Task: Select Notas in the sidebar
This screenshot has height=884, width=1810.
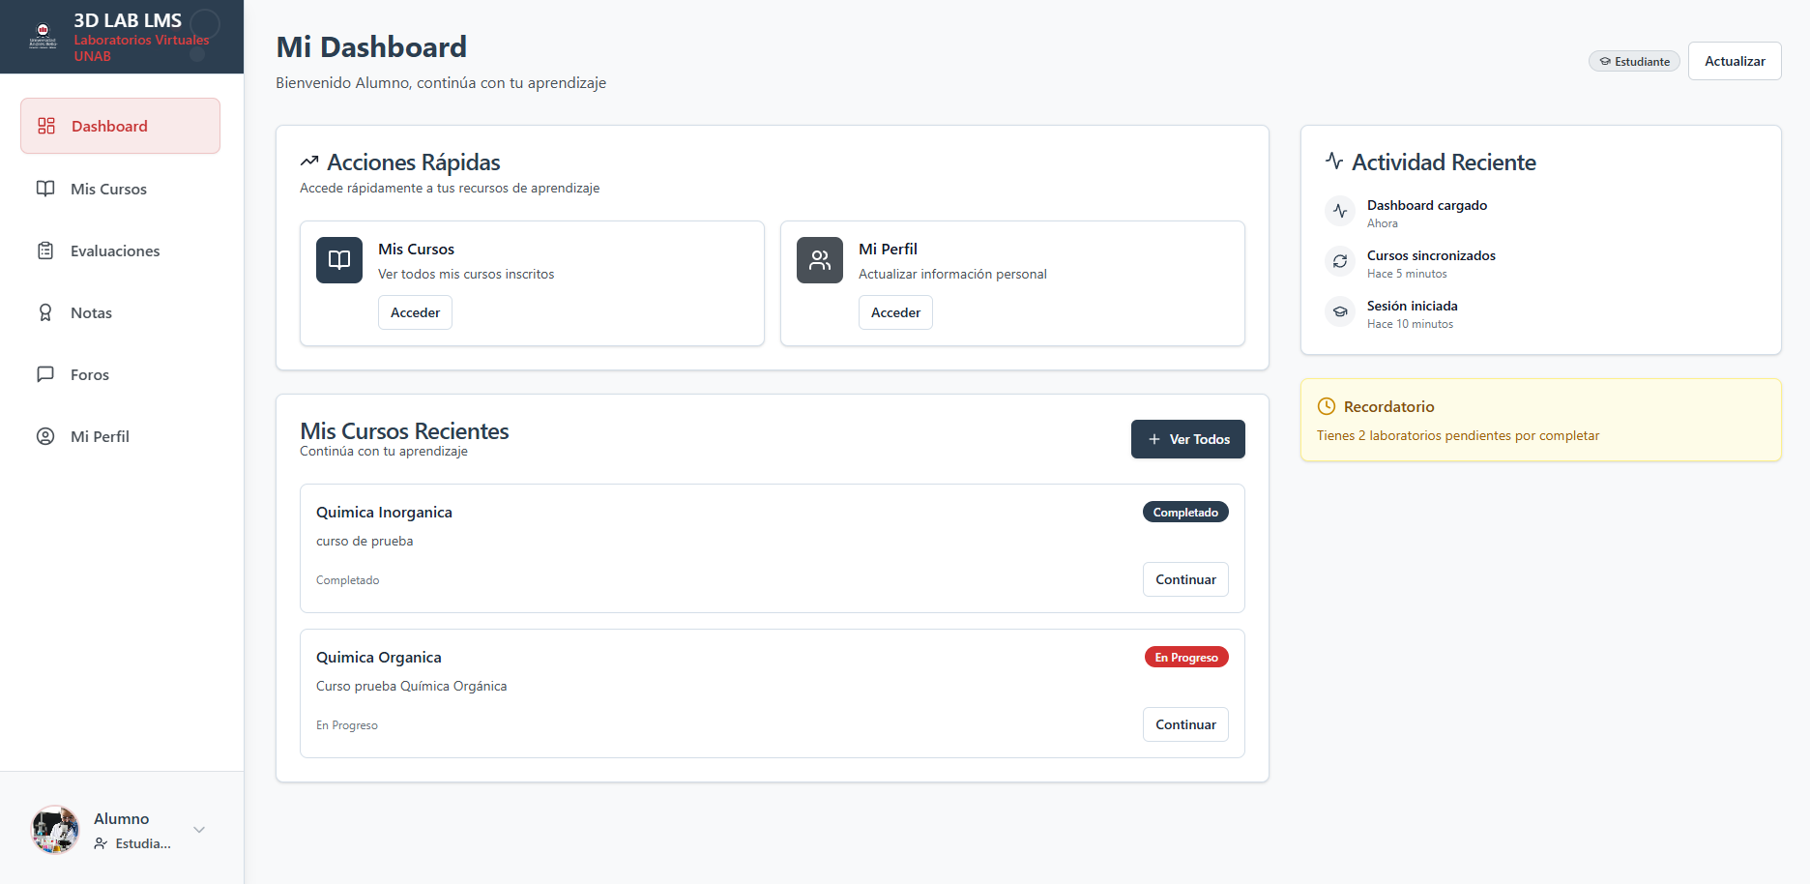Action: pyautogui.click(x=91, y=312)
